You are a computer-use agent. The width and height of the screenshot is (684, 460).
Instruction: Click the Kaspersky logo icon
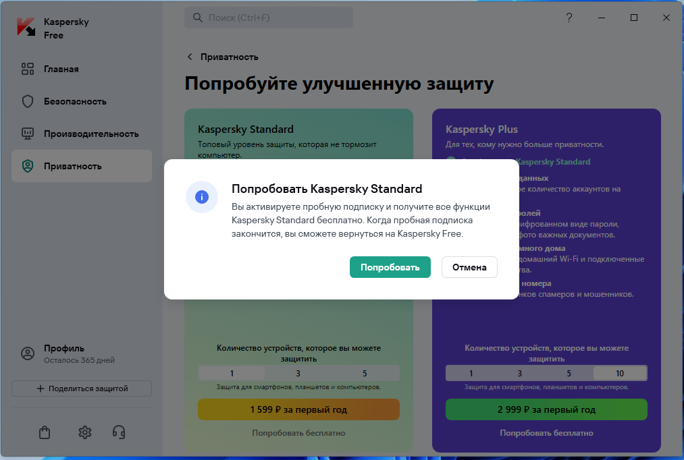point(26,27)
